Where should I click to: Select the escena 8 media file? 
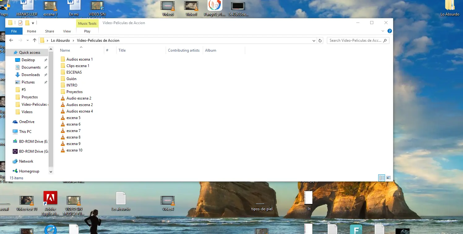click(x=71, y=137)
